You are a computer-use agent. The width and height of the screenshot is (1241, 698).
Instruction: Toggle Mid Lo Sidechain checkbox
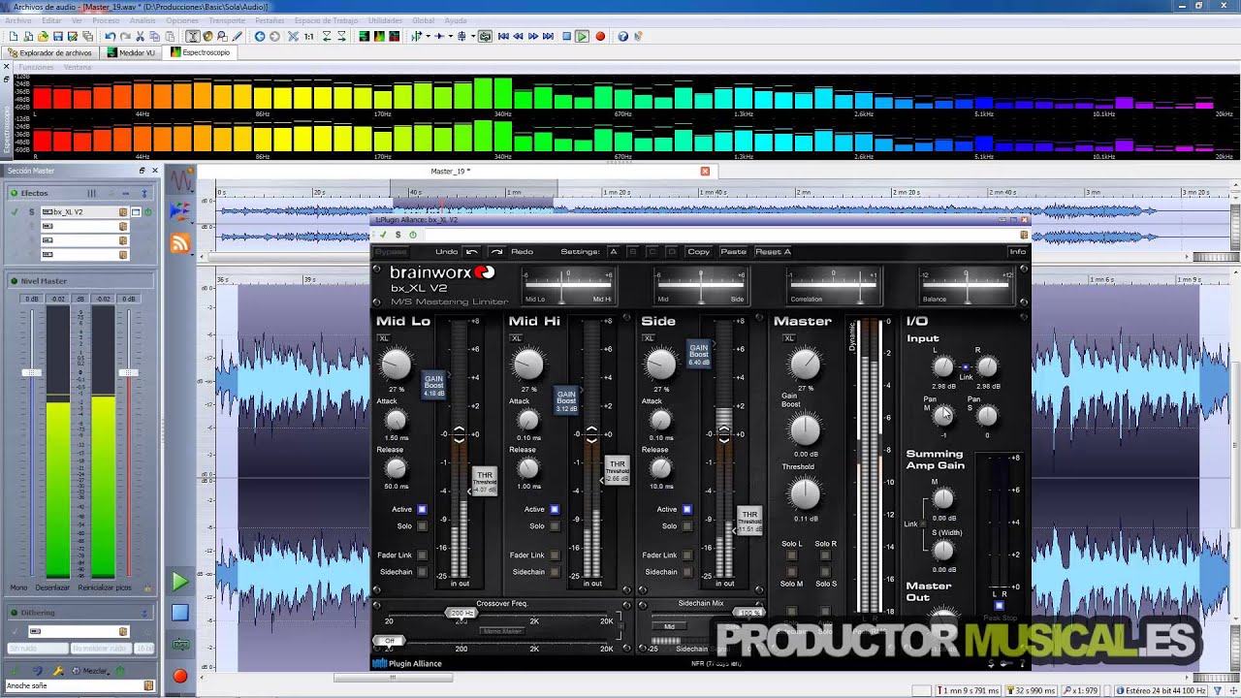pos(422,572)
